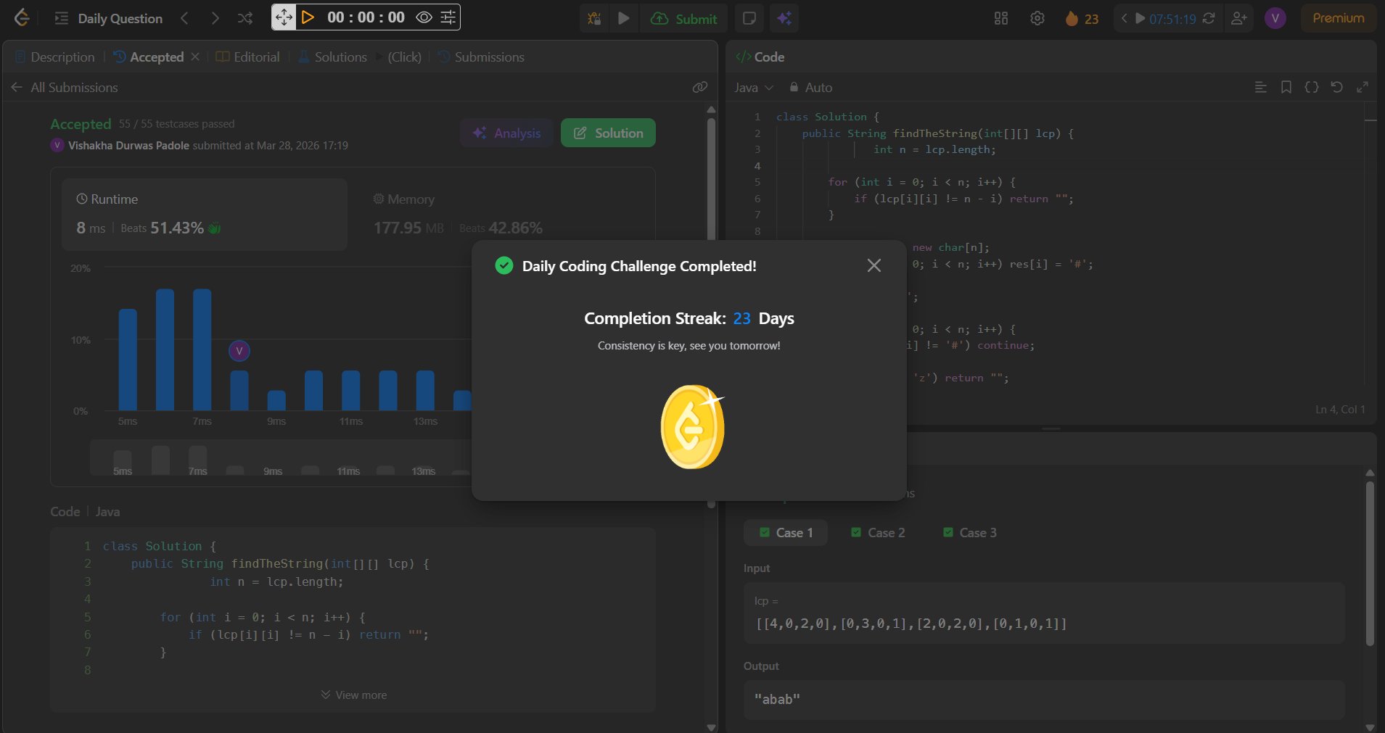Open the notes icon next to Submit
1385x733 pixels.
tap(749, 18)
